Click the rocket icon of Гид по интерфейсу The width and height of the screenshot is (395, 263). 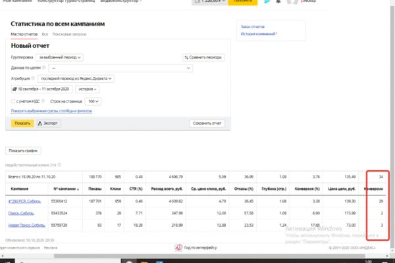[x=178, y=248]
